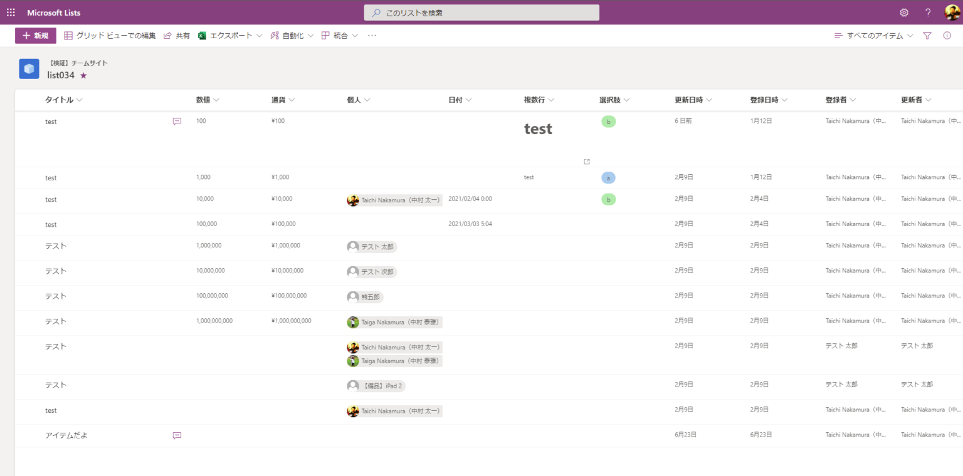Screen dimensions: 963x476
Task: Open the 更新日時 column header menu
Action: (693, 100)
